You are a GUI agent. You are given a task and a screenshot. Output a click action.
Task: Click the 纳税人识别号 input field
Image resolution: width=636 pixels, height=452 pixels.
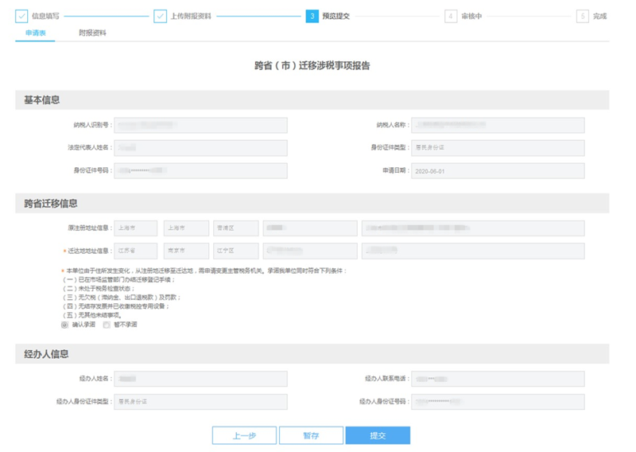[200, 125]
